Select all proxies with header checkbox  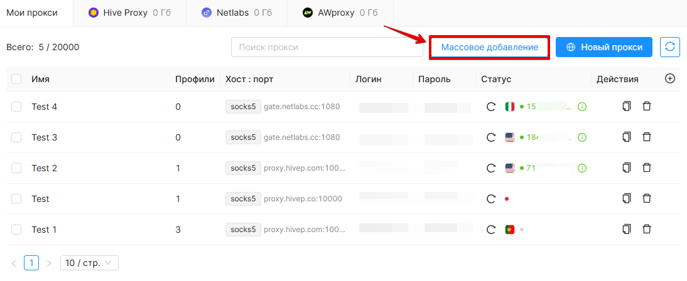[16, 79]
